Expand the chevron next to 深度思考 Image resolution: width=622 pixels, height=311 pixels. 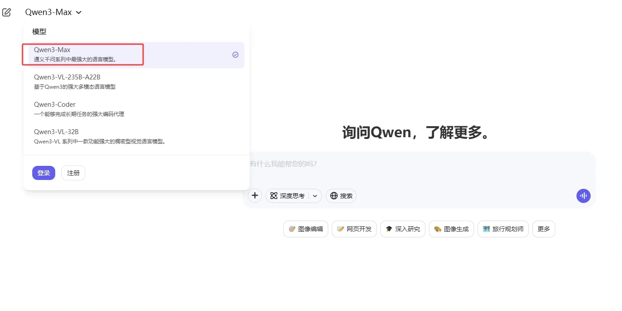tap(315, 195)
